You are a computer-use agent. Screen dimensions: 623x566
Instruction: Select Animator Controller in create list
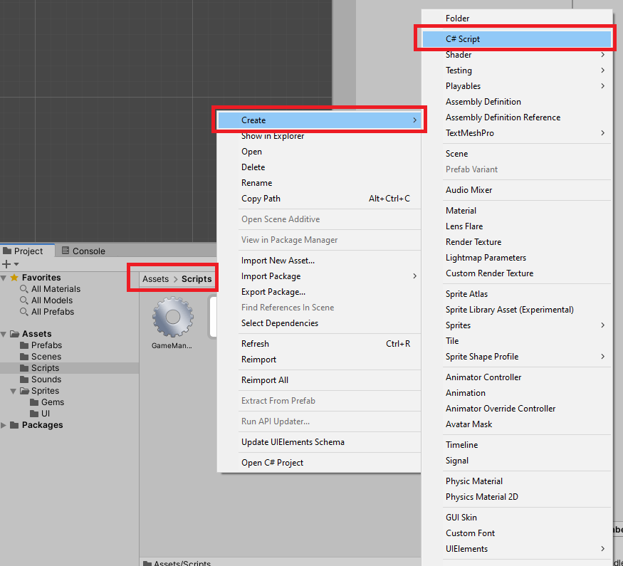pos(483,377)
